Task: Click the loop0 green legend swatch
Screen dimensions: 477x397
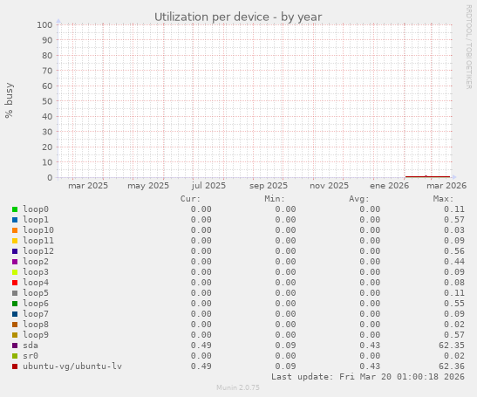Action: [x=15, y=209]
